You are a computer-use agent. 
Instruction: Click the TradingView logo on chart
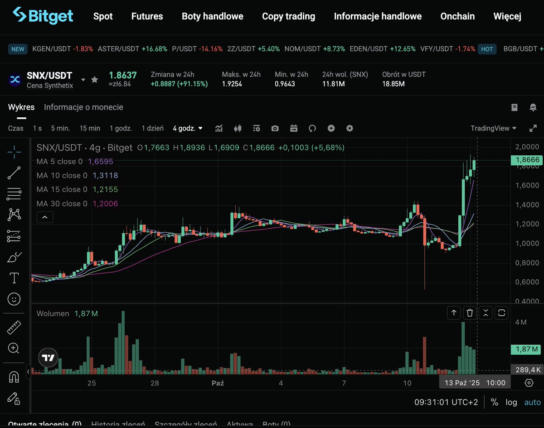48,358
